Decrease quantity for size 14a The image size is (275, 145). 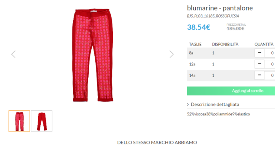pos(259,75)
